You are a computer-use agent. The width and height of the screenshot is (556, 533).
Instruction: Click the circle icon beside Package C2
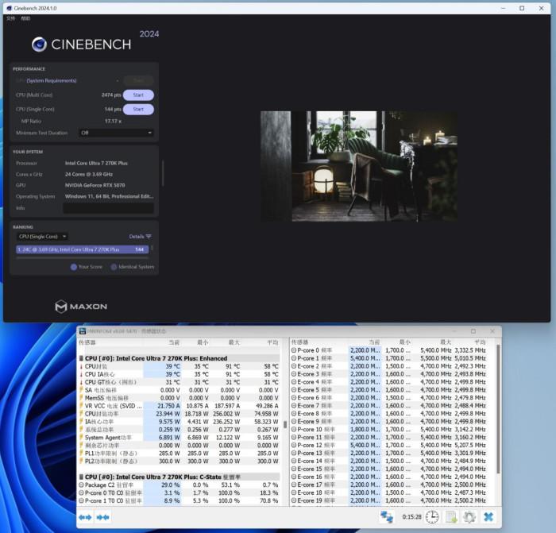(81, 485)
